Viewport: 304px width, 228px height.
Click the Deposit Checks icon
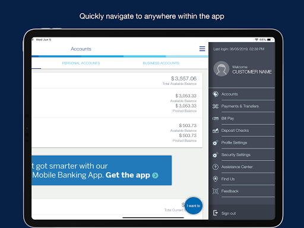(x=216, y=131)
